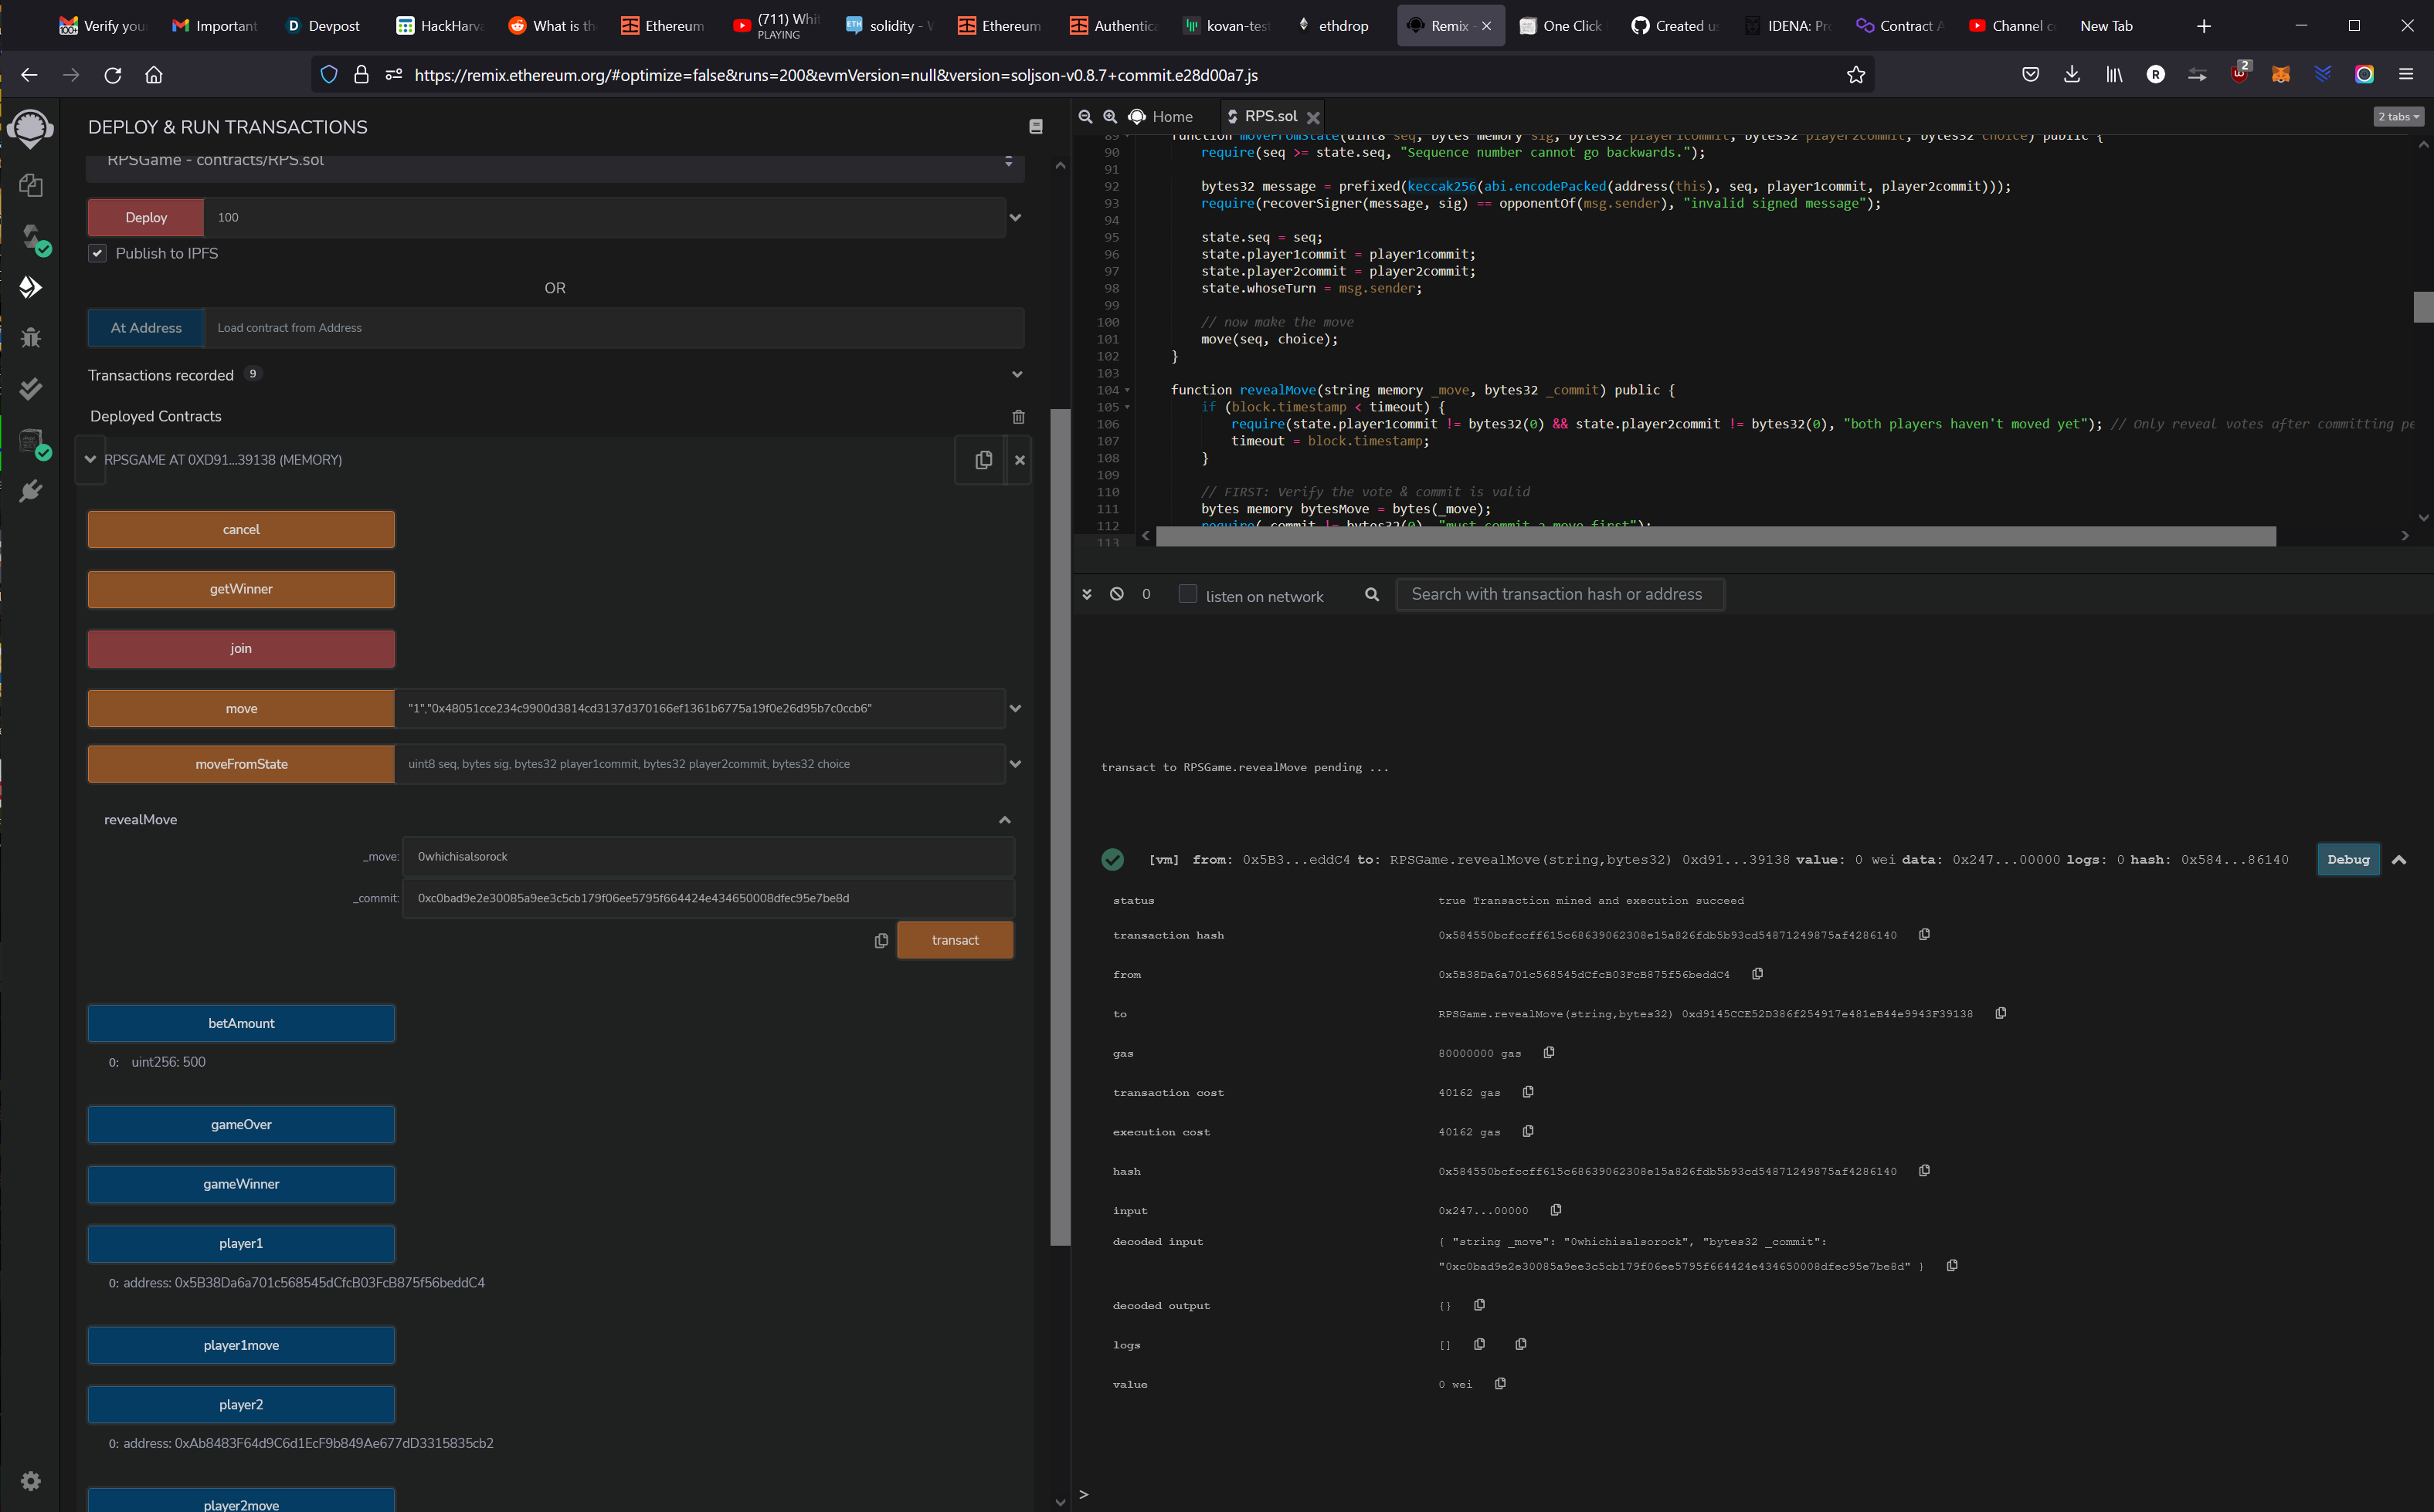Collapse the revealMove function panel
The height and width of the screenshot is (1512, 2434).
[x=1004, y=820]
